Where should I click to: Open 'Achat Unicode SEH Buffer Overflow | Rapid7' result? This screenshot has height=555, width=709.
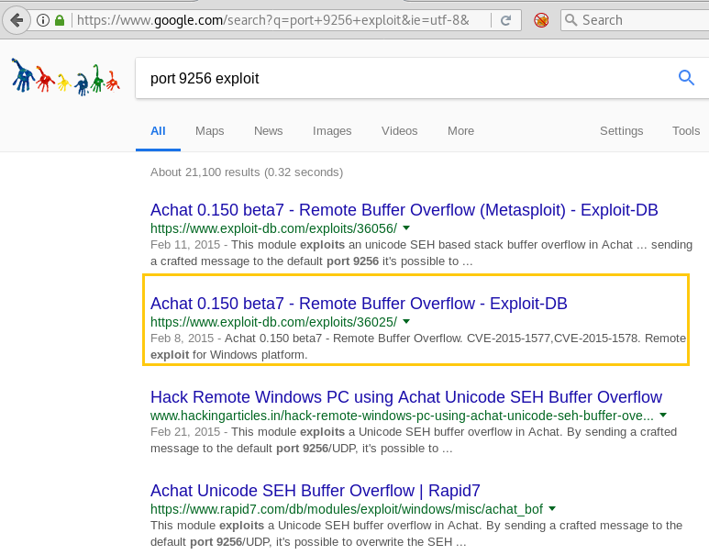(316, 491)
